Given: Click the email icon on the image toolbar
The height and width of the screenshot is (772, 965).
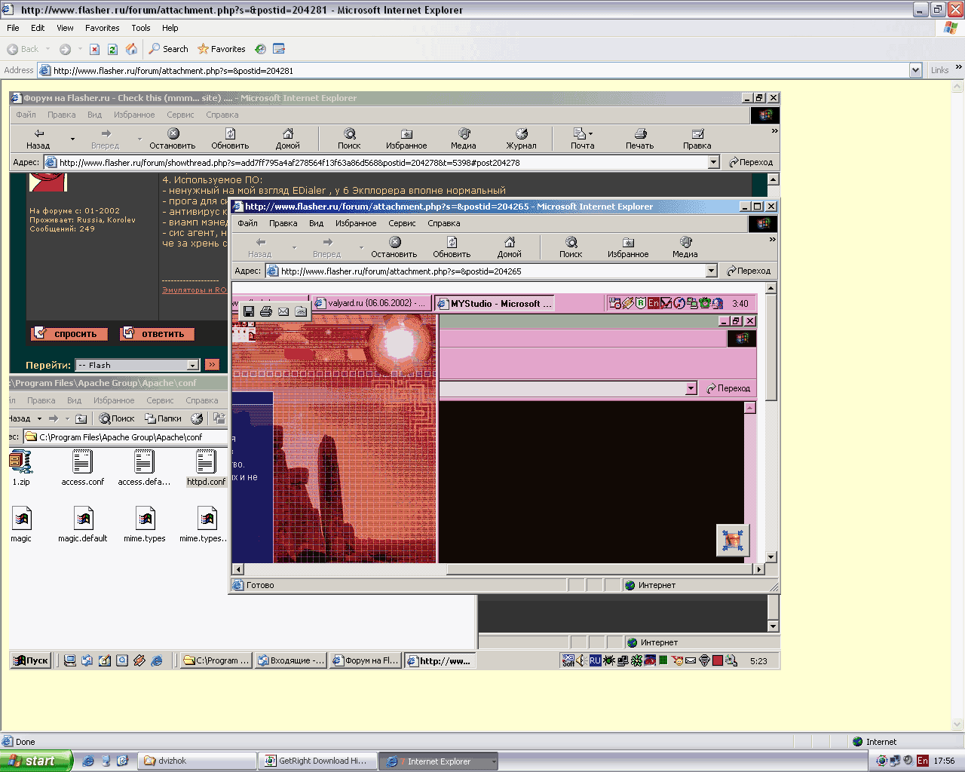Looking at the screenshot, I should click(283, 311).
